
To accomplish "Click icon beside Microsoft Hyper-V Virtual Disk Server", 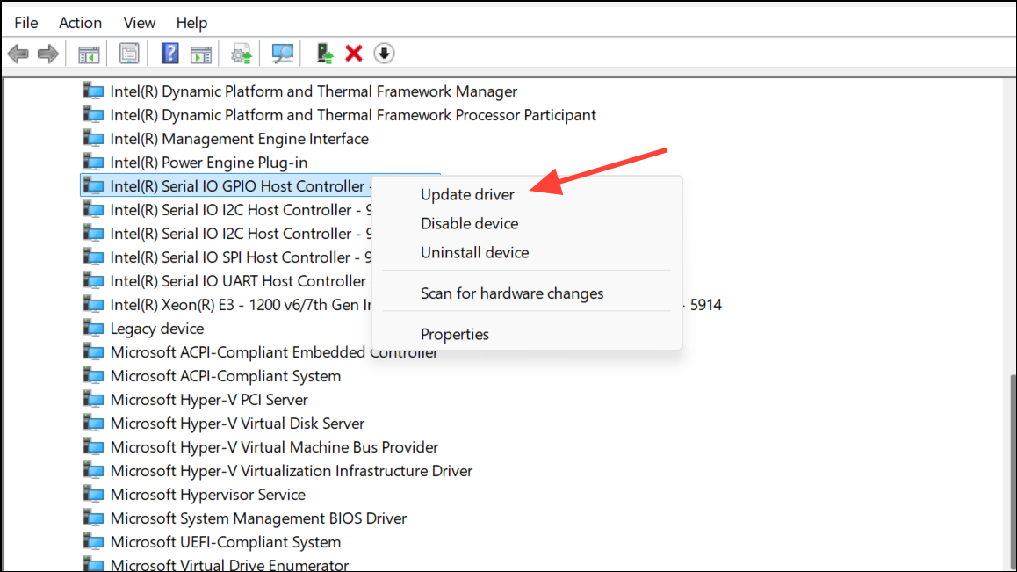I will tap(93, 424).
